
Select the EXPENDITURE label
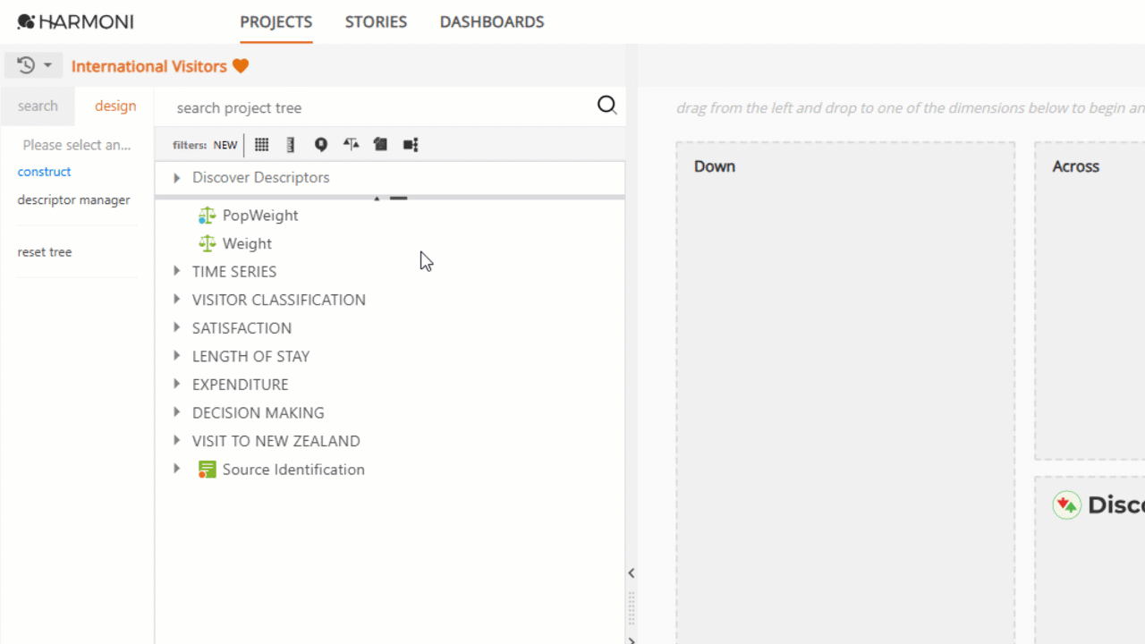pos(241,385)
